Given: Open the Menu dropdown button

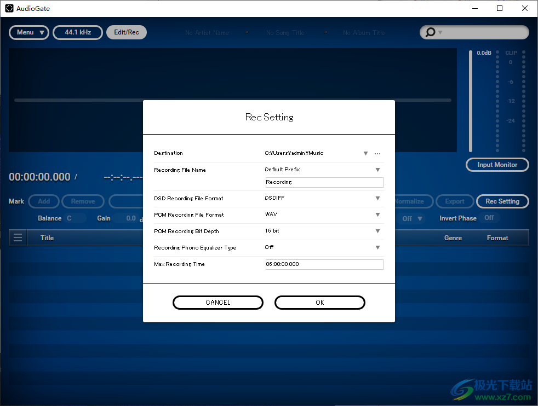Looking at the screenshot, I should point(29,33).
